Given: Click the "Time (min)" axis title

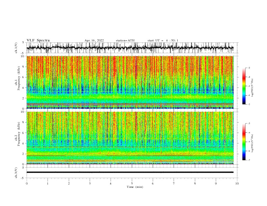Looking at the screenshot, I should click(x=135, y=187).
